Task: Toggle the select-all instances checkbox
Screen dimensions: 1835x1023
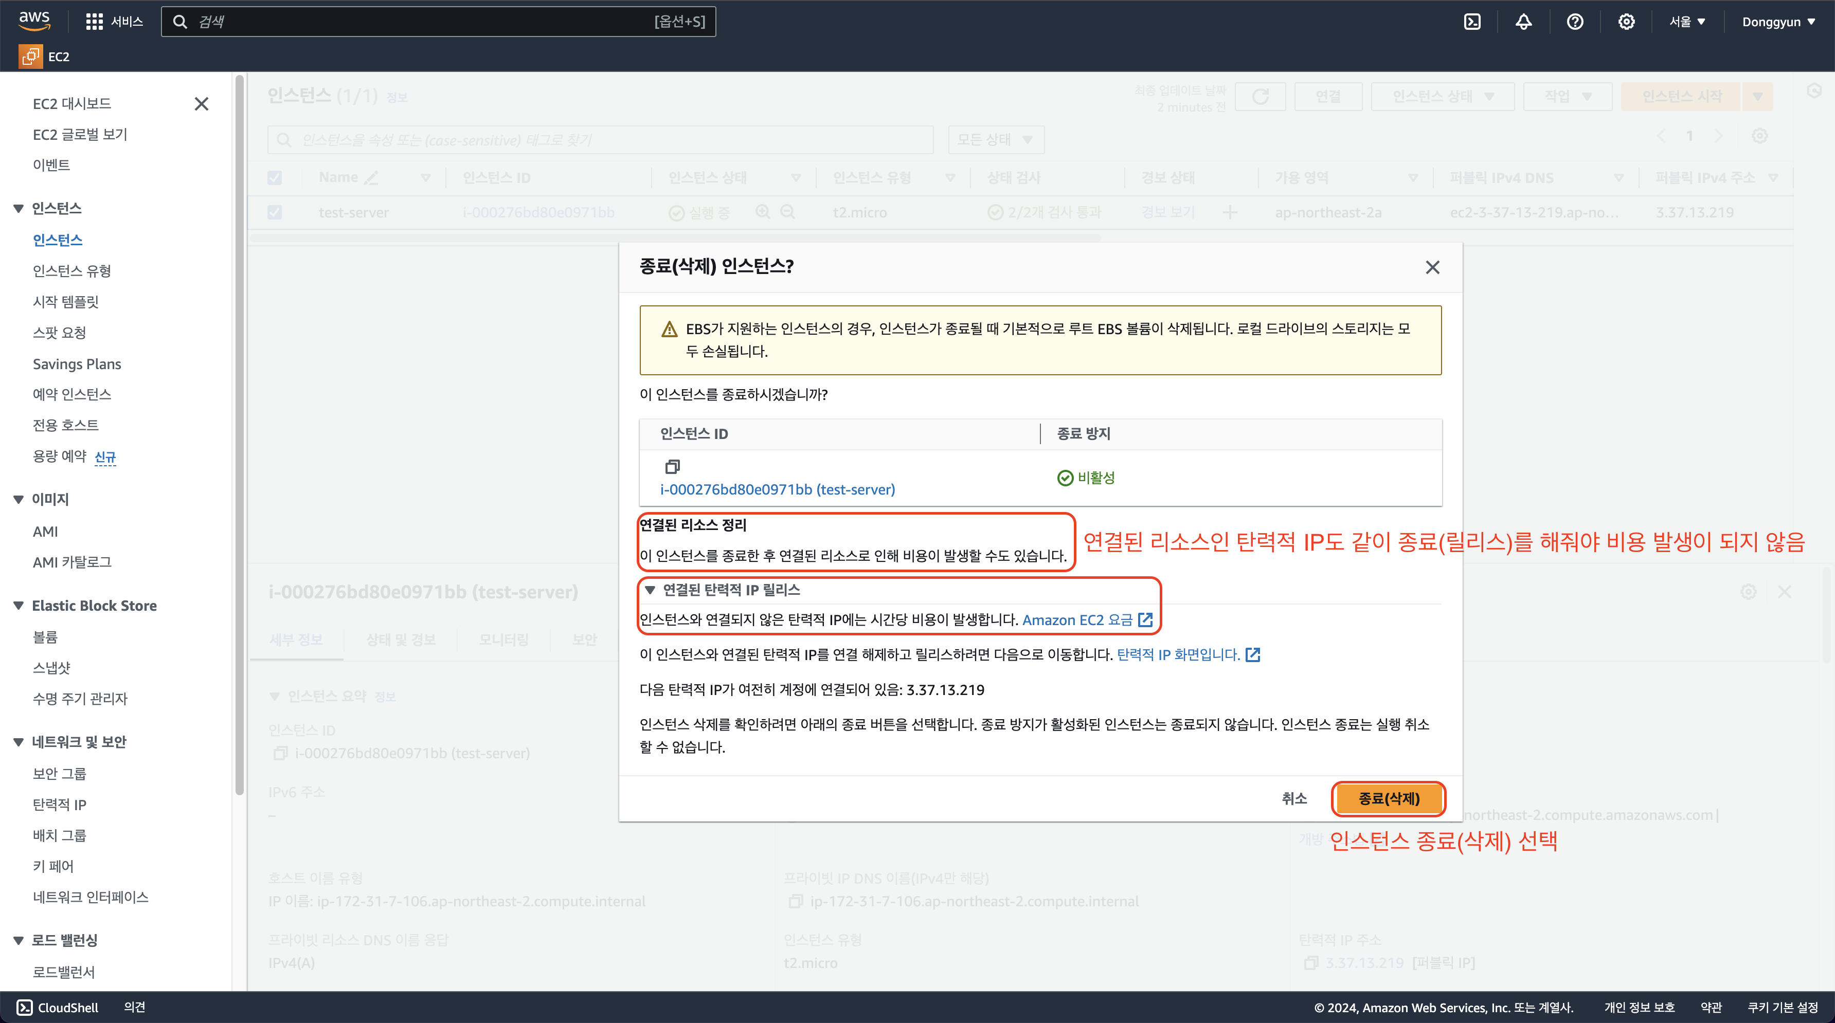Action: click(x=274, y=177)
